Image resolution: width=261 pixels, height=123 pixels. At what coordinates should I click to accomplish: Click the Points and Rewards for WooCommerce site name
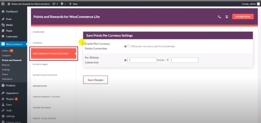click(x=30, y=4)
